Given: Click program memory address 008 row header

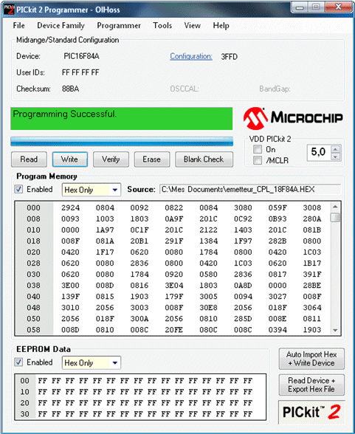Looking at the screenshot, I should click(x=33, y=218).
